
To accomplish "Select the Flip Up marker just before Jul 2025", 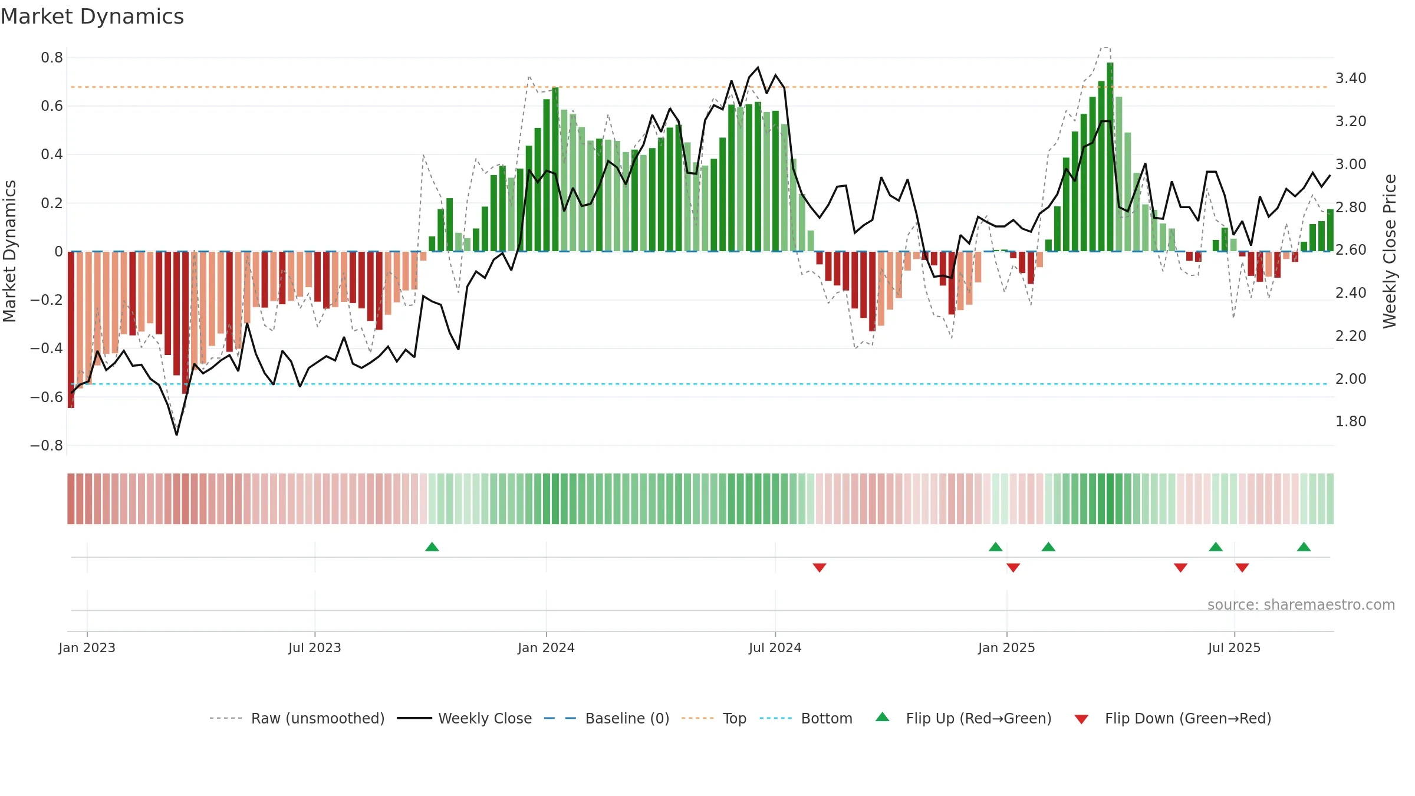I will click(1216, 547).
